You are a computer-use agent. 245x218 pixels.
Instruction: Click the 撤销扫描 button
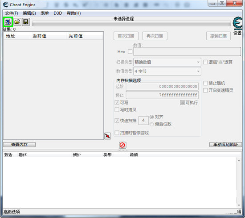(x=218, y=36)
